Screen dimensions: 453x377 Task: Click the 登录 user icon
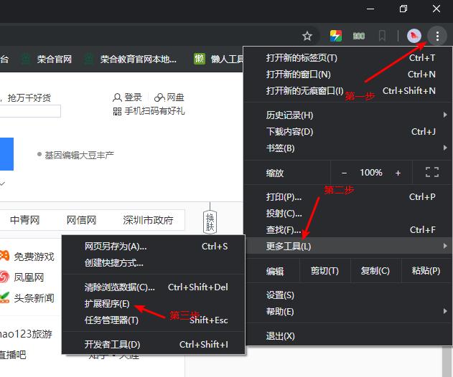117,97
